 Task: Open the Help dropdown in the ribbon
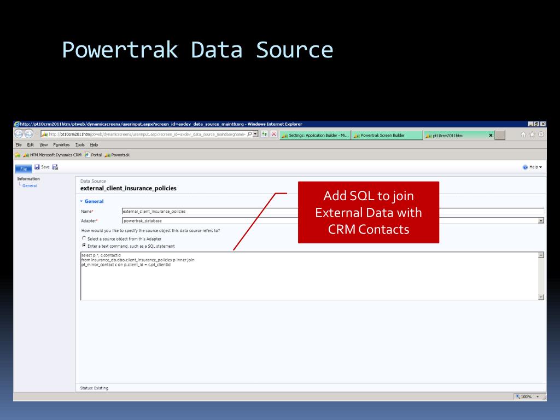[x=535, y=167]
